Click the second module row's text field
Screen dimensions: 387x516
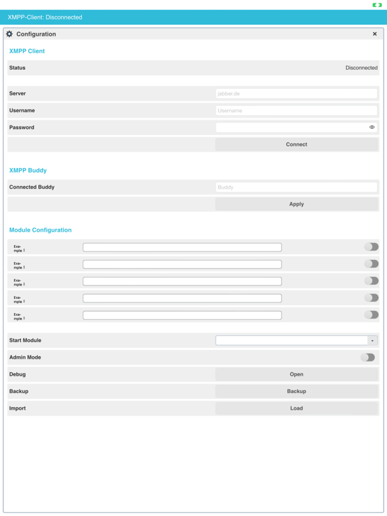pos(182,264)
